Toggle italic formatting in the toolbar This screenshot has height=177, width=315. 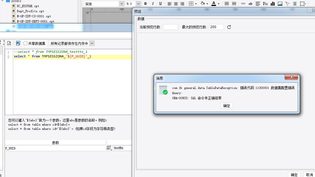point(153,4)
